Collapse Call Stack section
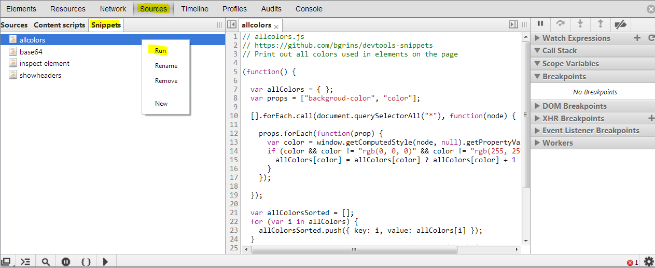This screenshot has width=655, height=268. 537,50
